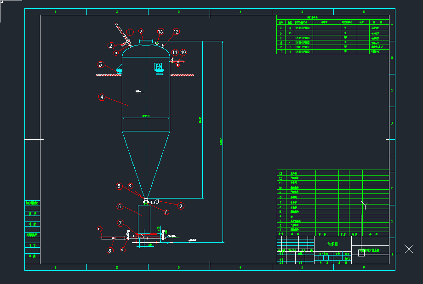Select nozzle label f below the cone
423x284 pixels.
click(166, 212)
